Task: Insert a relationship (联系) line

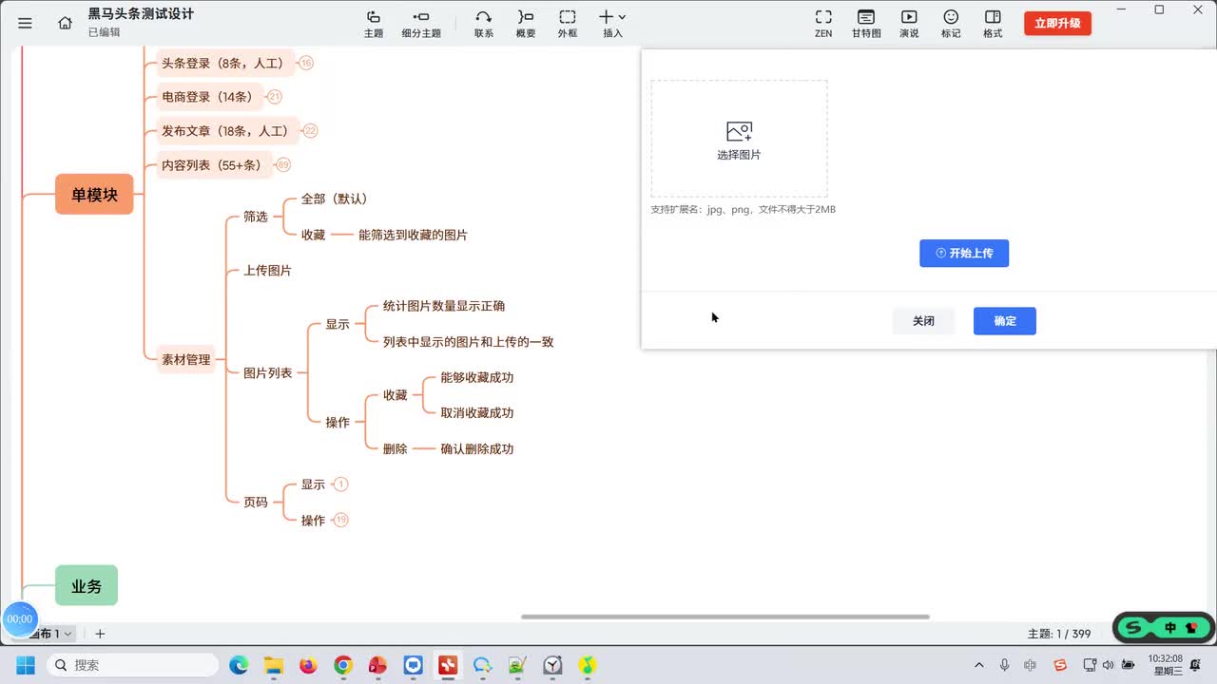Action: click(484, 24)
